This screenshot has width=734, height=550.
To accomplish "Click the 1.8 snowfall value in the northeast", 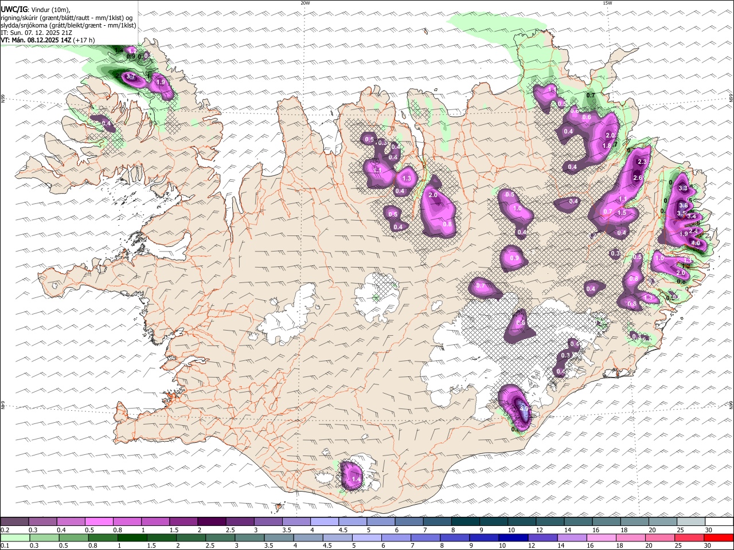I will click(x=607, y=146).
